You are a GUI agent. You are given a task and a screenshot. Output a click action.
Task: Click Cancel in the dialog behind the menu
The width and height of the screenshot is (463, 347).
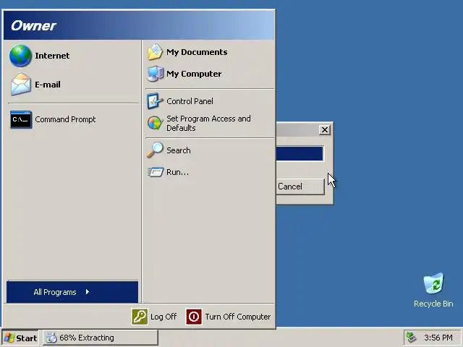300,187
